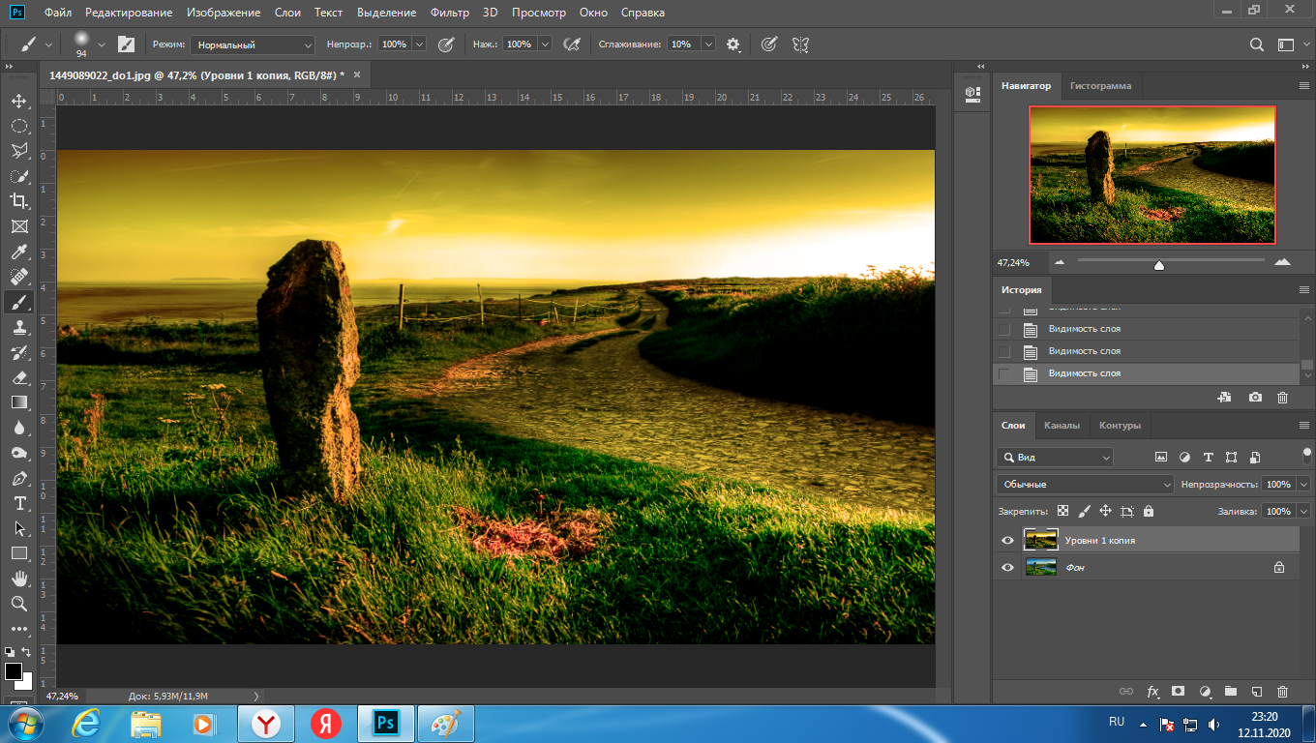This screenshot has width=1316, height=743.
Task: Toggle airbrush build-up mode
Action: pos(572,44)
